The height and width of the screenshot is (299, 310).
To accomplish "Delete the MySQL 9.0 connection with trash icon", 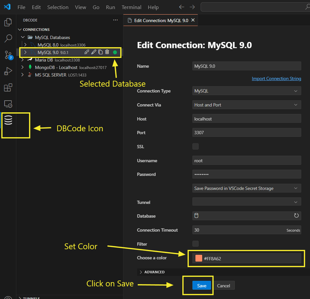I will tap(107, 52).
